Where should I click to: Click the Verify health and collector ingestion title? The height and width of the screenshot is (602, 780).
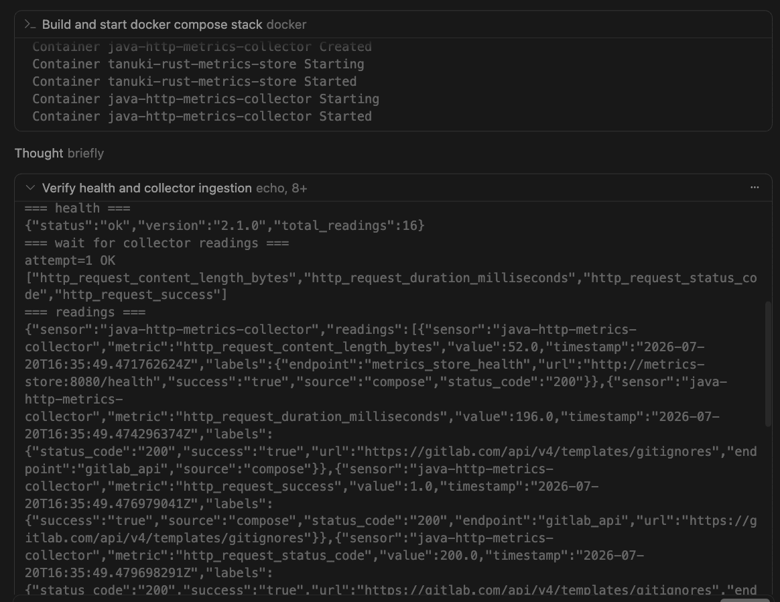pos(147,188)
